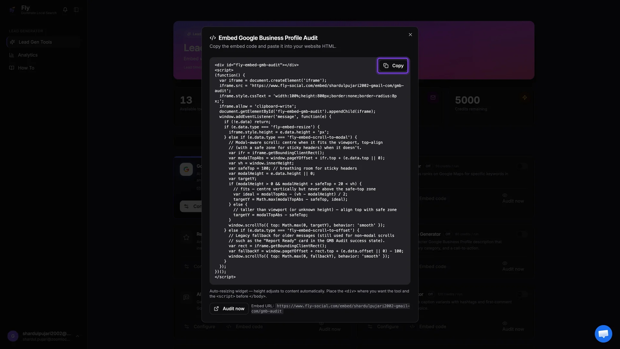Screen dimensions: 620x349
Task: Toggle the Google Maps ranks tool switch
Action: click(522, 166)
